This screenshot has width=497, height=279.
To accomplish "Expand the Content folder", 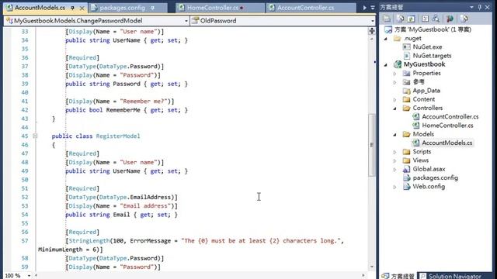I will (395, 100).
